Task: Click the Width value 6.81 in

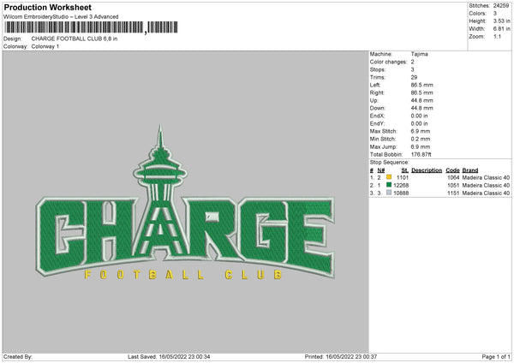Action: [x=501, y=29]
